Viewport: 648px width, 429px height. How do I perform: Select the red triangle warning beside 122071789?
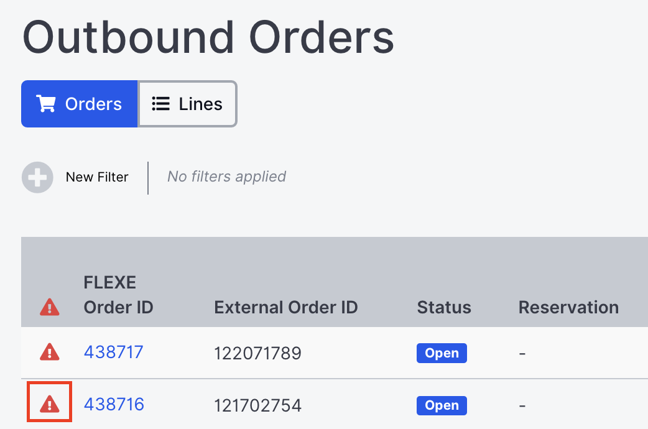coord(49,353)
